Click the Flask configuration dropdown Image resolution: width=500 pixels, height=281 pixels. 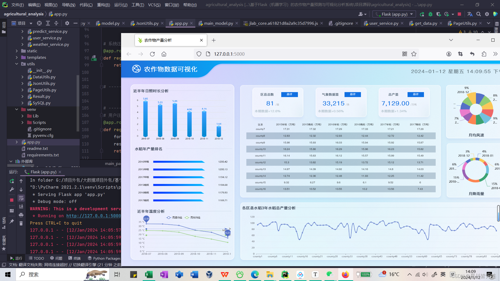(x=395, y=14)
